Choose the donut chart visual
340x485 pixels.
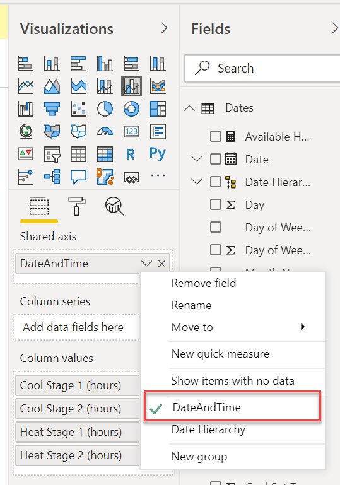pos(131,109)
